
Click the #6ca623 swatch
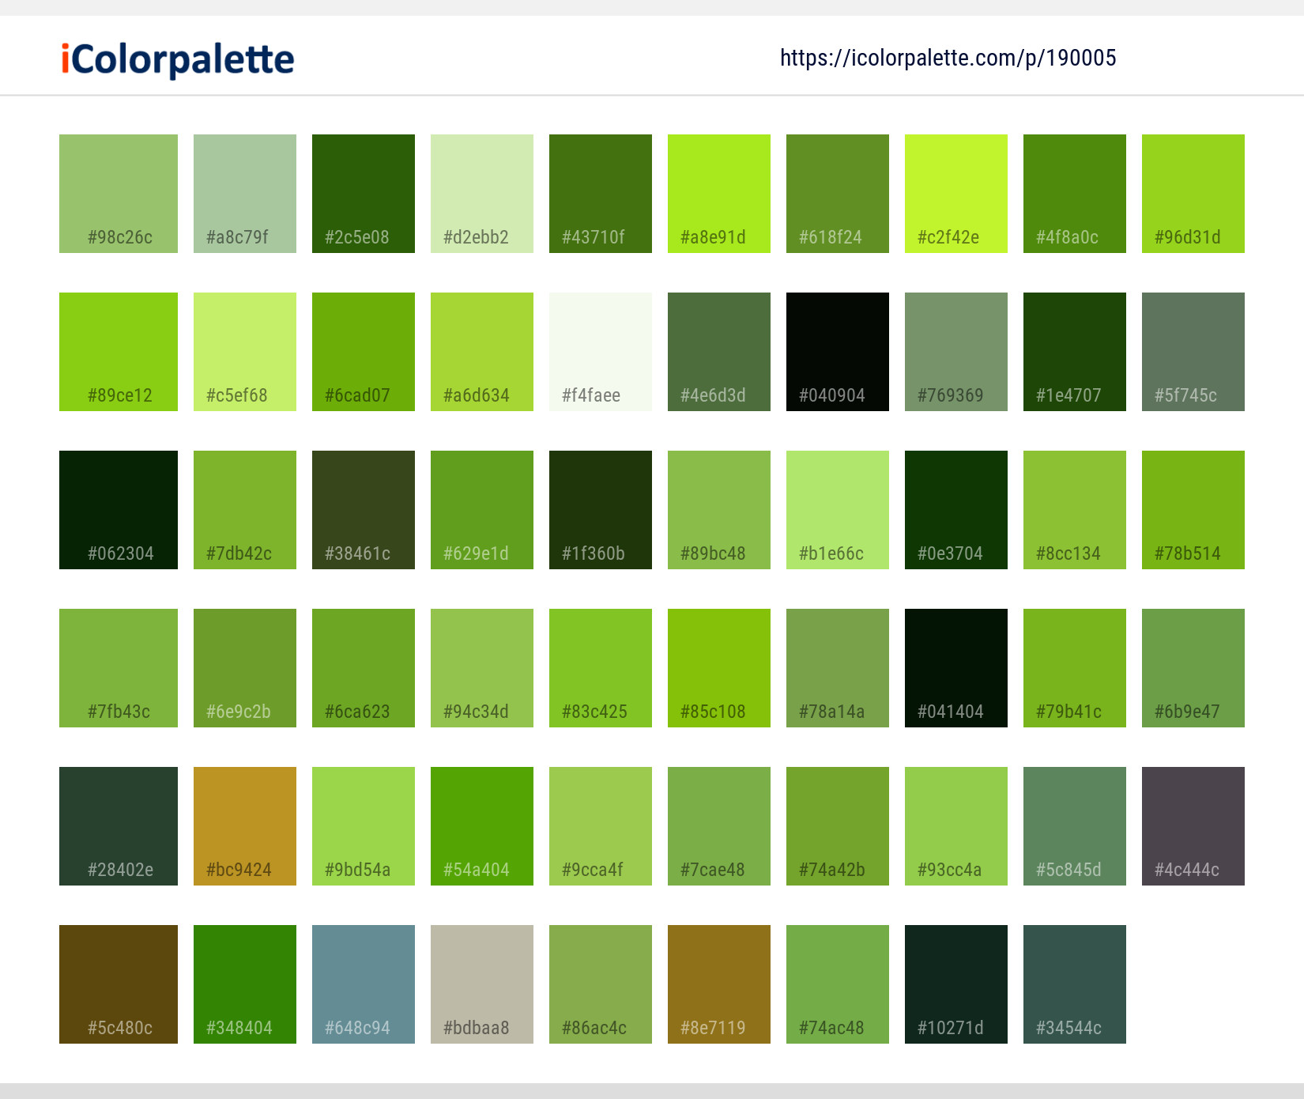pyautogui.click(x=364, y=668)
